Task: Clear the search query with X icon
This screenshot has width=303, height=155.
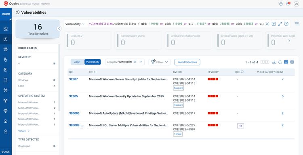Action: 267,24
